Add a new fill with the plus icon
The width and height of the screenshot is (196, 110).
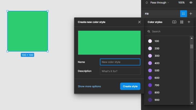[x=191, y=14]
